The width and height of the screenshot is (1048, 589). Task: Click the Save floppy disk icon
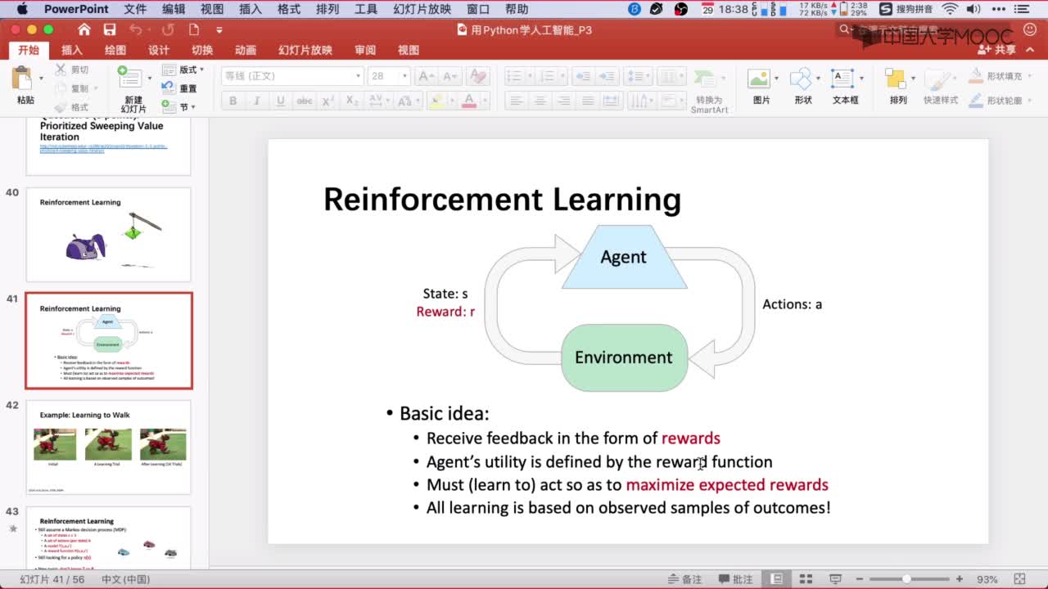click(110, 29)
